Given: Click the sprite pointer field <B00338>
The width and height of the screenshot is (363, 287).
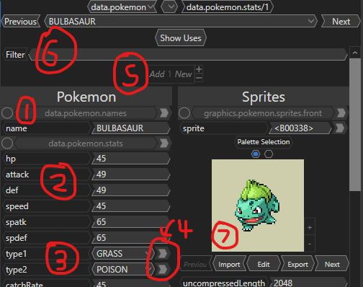Looking at the screenshot, I should (x=300, y=128).
